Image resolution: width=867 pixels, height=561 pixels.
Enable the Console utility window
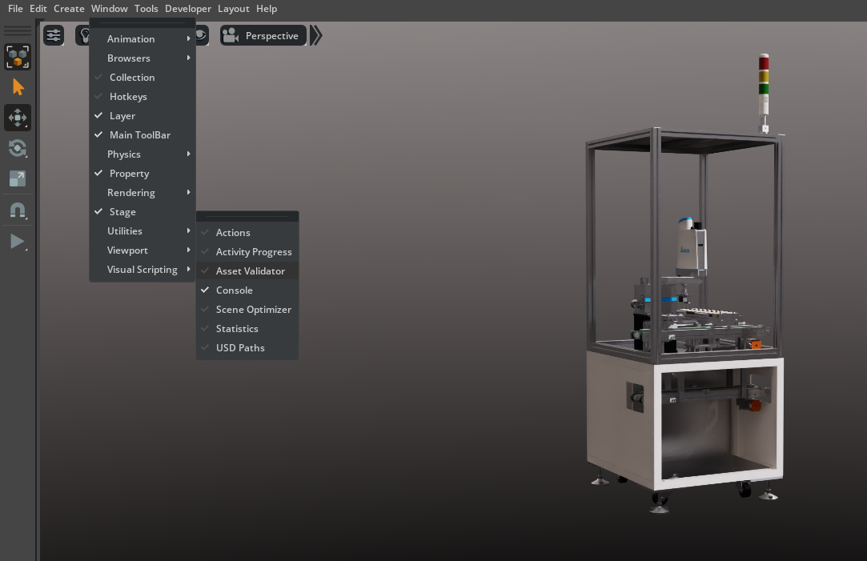coord(234,291)
